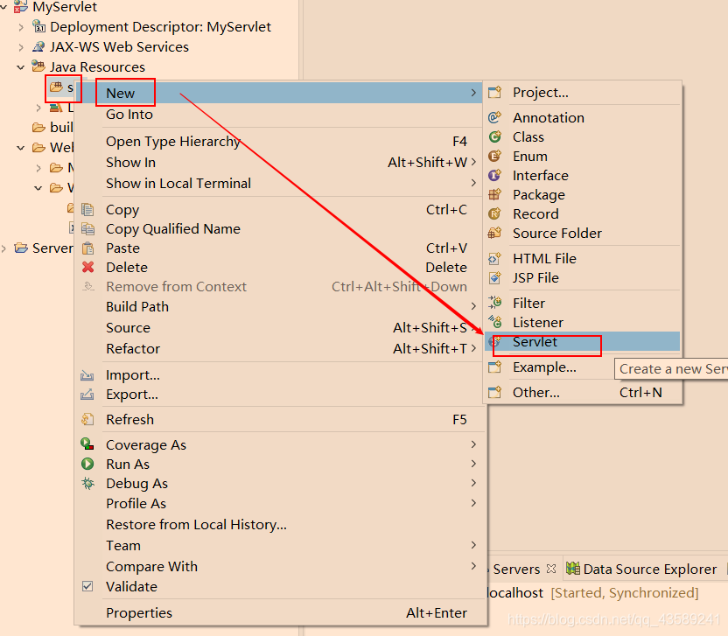Image resolution: width=728 pixels, height=636 pixels.
Task: Click the Project... wizard icon
Action: pos(495,93)
